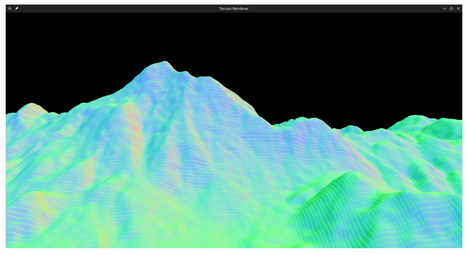Image resolution: width=468 pixels, height=255 pixels.
Task: Click the black sky above the main peak
Action: coord(165,36)
